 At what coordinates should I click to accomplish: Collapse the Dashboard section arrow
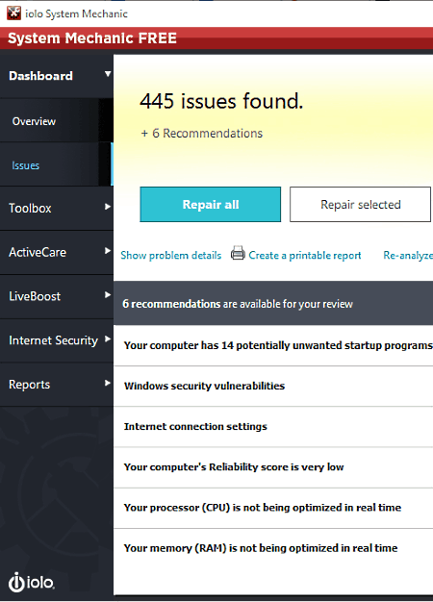(108, 74)
